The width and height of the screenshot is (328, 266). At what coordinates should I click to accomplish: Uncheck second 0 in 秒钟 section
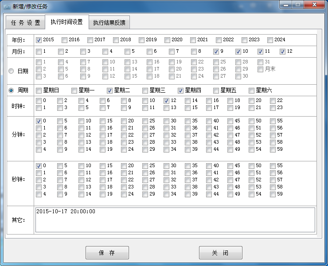click(39, 166)
